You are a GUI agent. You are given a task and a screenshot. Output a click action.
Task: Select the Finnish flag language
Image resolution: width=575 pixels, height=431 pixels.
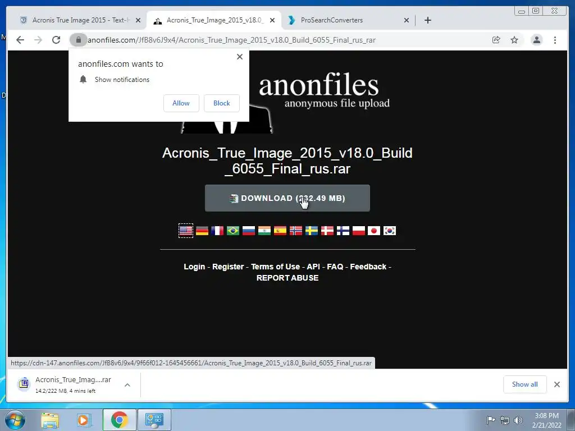point(343,231)
